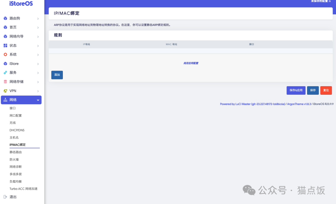Image resolution: width=336 pixels, height=204 pixels.
Task: Click the 状态 grid icon
Action: 5,45
